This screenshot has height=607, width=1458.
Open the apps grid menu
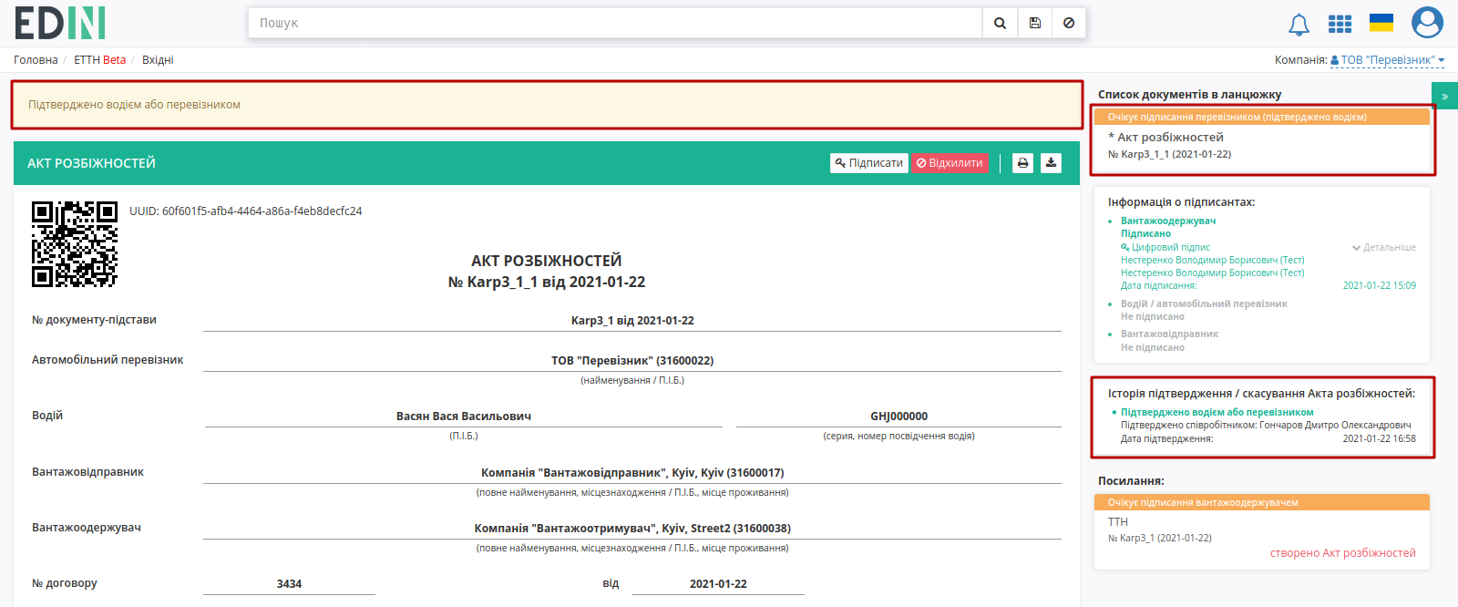click(x=1340, y=24)
